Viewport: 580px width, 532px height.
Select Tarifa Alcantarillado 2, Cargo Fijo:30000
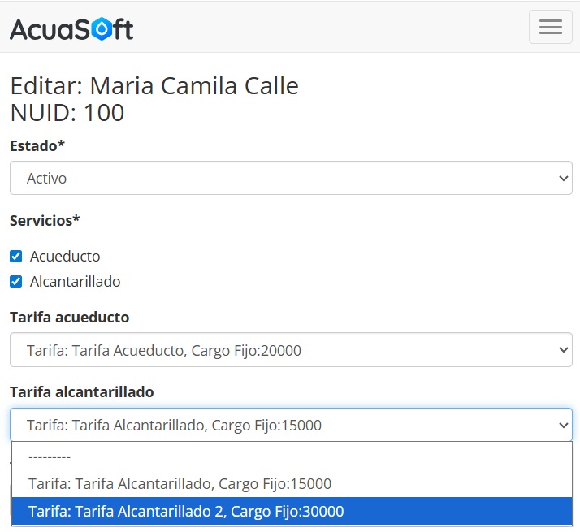pyautogui.click(x=186, y=512)
